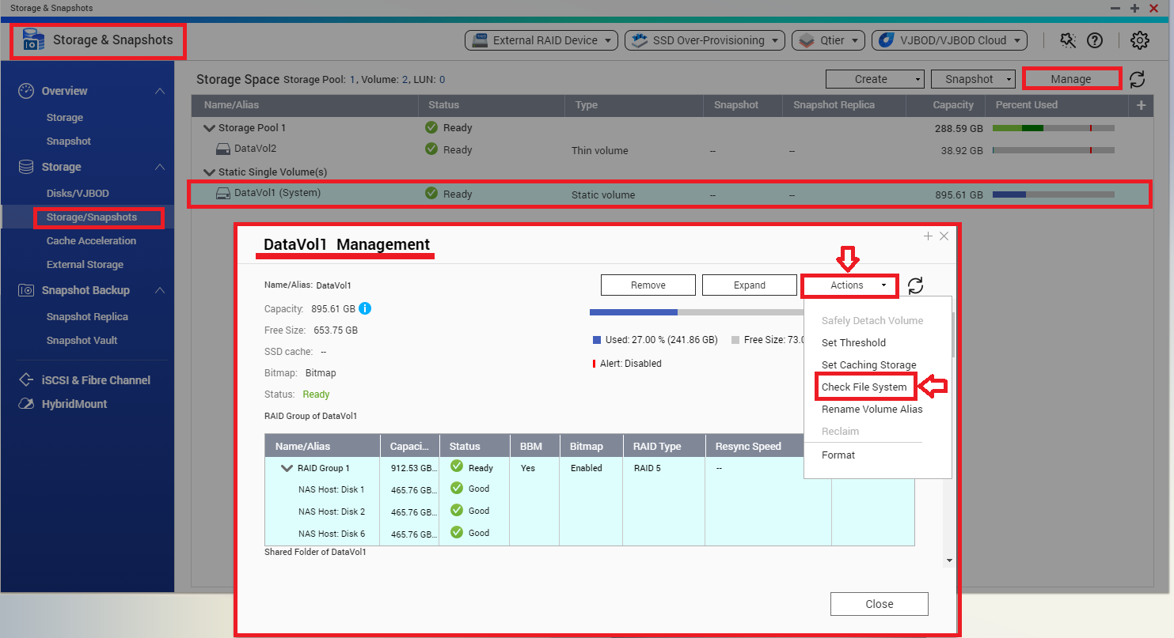Open the magic wand tool icon in header

1068,40
